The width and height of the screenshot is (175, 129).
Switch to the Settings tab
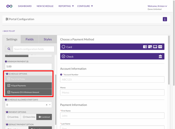[12, 39]
